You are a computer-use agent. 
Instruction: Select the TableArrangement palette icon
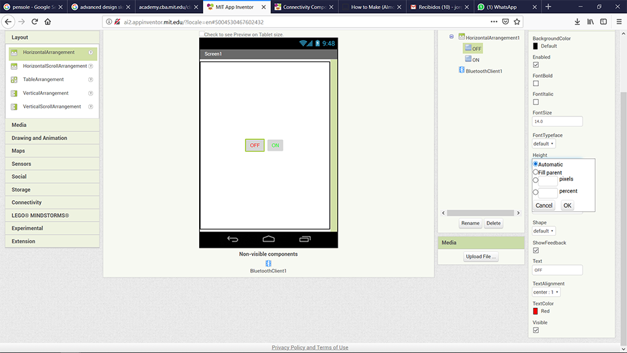(14, 80)
